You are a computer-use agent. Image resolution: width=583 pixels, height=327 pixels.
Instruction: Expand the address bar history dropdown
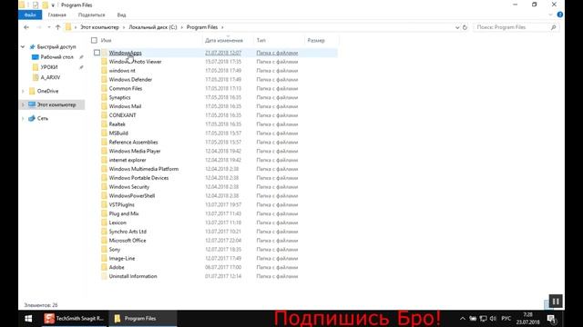[457, 27]
